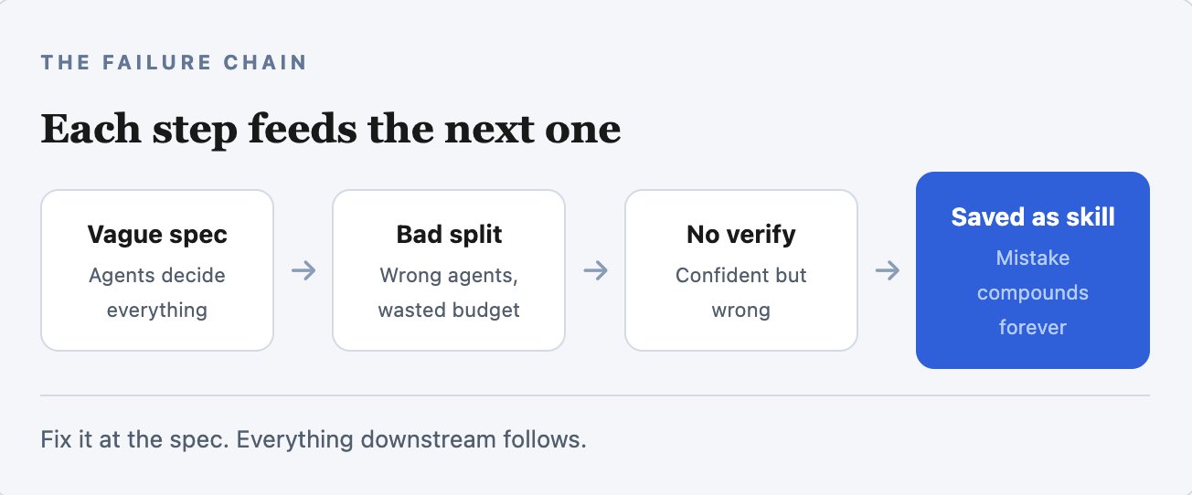The height and width of the screenshot is (495, 1192).
Task: Click 'Each step feeds the next one' title
Action: (x=331, y=130)
